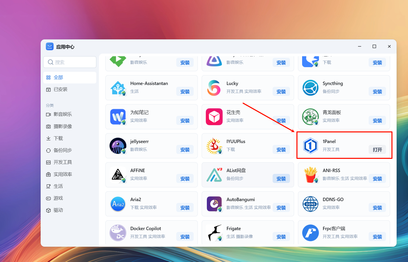Viewport: 408px width, 262px height.
Task: Choose the 下载 category in sidebar
Action: pos(70,138)
